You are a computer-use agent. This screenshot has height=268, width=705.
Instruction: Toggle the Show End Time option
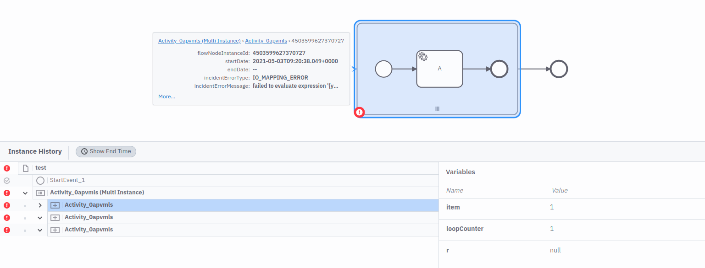point(106,151)
